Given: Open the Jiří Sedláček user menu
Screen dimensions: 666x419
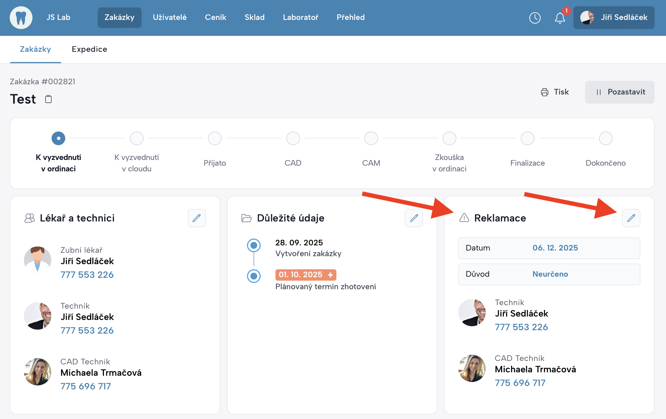Looking at the screenshot, I should click(614, 18).
